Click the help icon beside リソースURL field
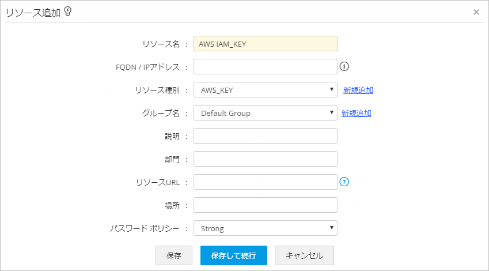Image resolution: width=489 pixels, height=271 pixels. pyautogui.click(x=344, y=182)
